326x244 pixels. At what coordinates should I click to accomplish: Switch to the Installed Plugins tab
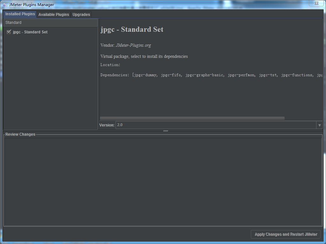pyautogui.click(x=20, y=14)
